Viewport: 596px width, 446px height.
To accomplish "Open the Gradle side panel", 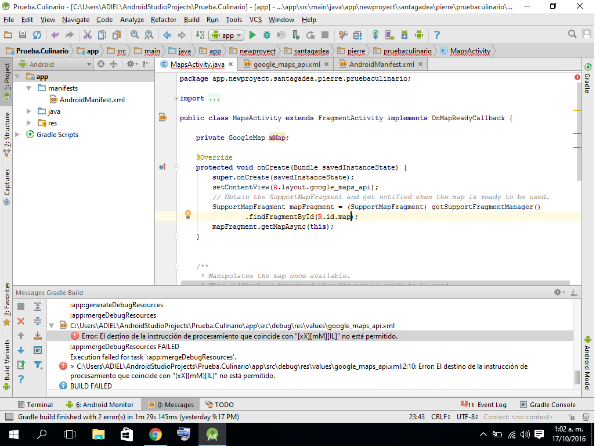I will pyautogui.click(x=588, y=78).
